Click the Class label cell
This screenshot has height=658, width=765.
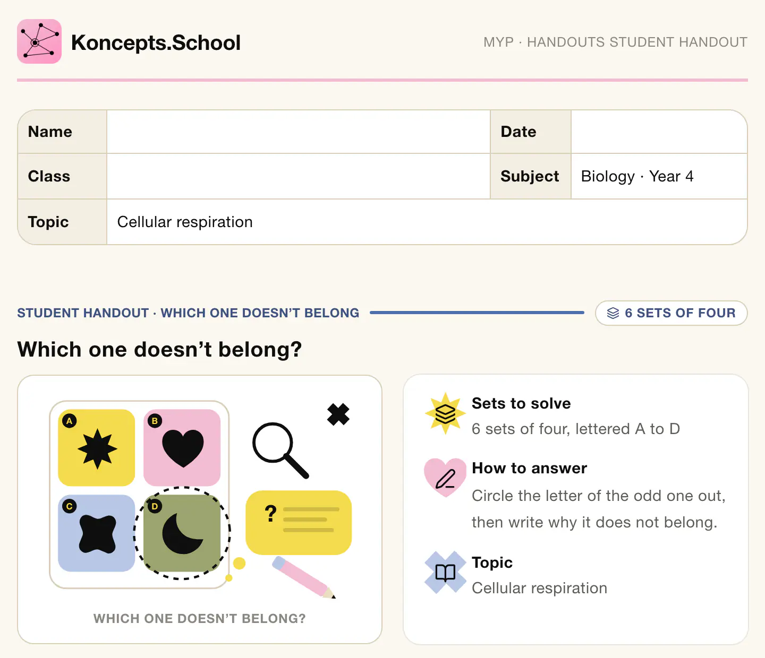[62, 176]
